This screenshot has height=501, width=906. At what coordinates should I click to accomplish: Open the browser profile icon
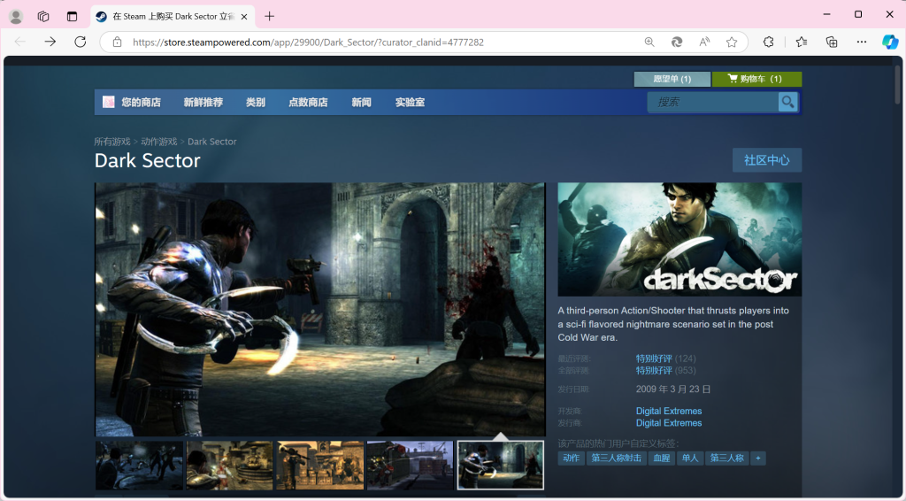(x=16, y=16)
